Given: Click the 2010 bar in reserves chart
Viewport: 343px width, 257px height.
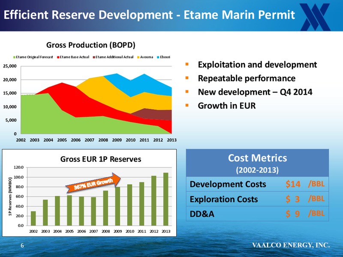Looking at the screenshot, I should pos(129,205).
